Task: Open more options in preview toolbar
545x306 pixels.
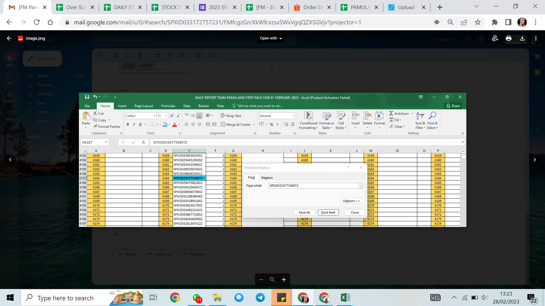Action: pyautogui.click(x=536, y=38)
